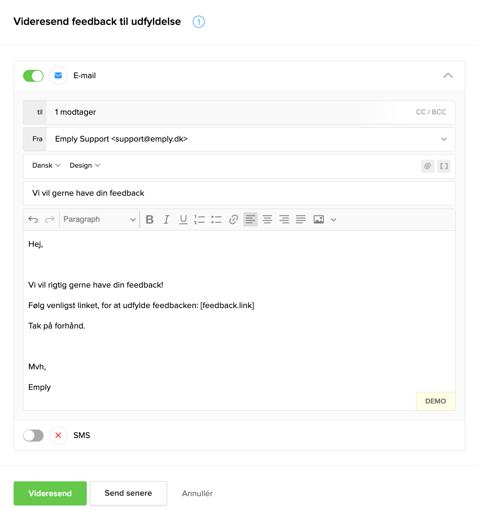
Task: Click the insert image icon
Action: (x=319, y=219)
